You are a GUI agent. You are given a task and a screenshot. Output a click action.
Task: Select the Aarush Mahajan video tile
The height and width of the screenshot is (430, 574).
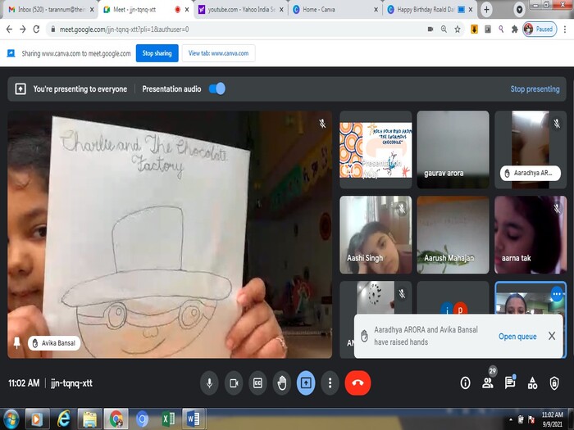click(x=453, y=235)
